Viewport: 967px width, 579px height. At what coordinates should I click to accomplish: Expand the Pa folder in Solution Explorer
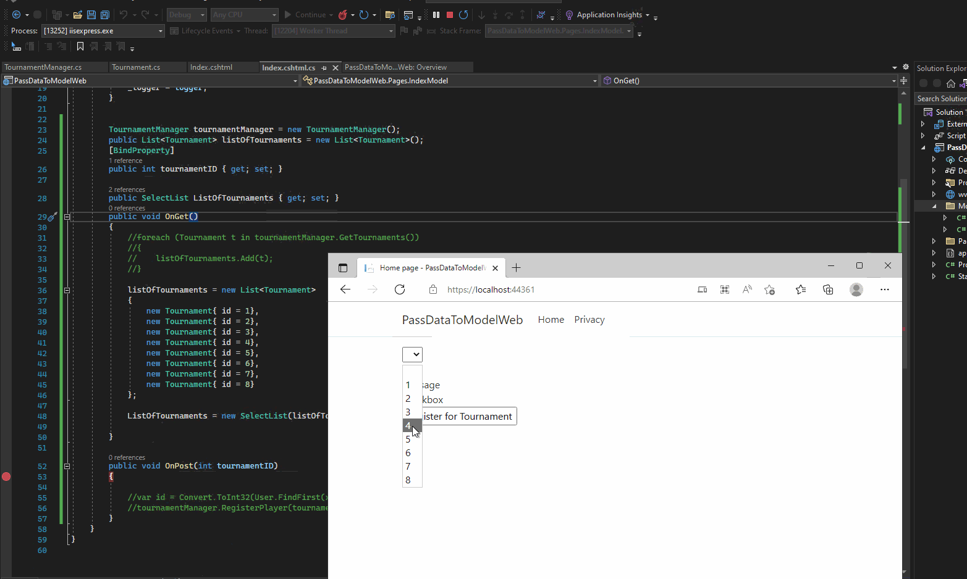[x=934, y=241]
